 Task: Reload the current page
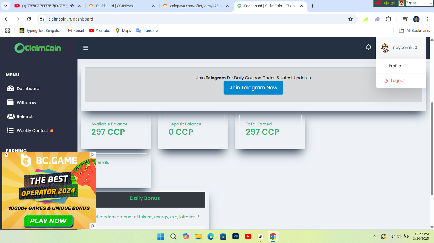[x=29, y=19]
